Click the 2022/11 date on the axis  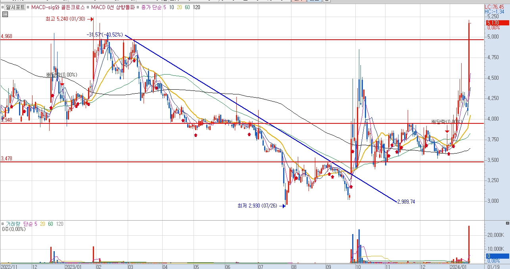(9, 267)
